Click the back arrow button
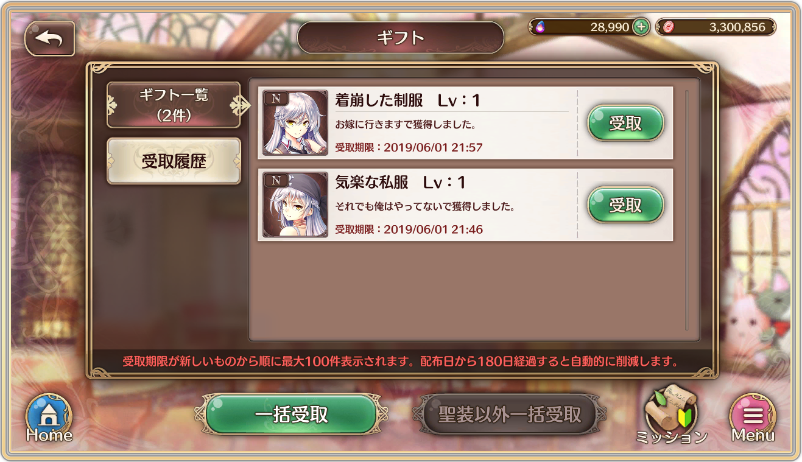802x462 pixels. tap(49, 39)
